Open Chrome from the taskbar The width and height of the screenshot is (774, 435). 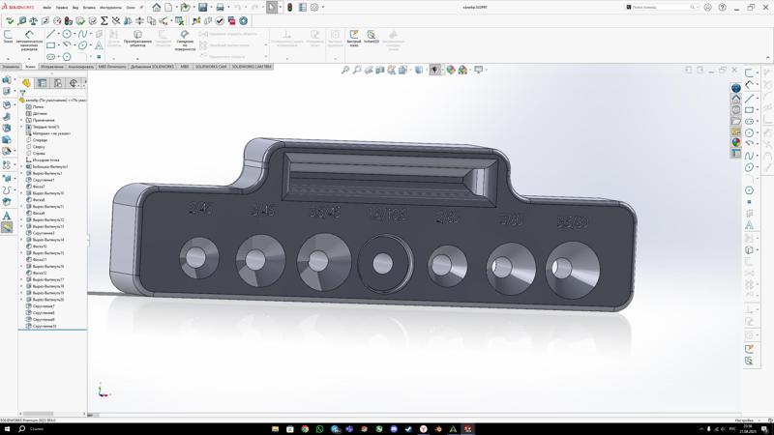click(305, 429)
